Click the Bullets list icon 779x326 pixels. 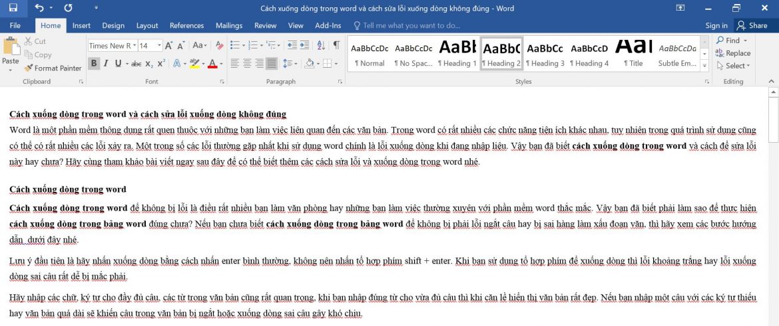click(235, 45)
